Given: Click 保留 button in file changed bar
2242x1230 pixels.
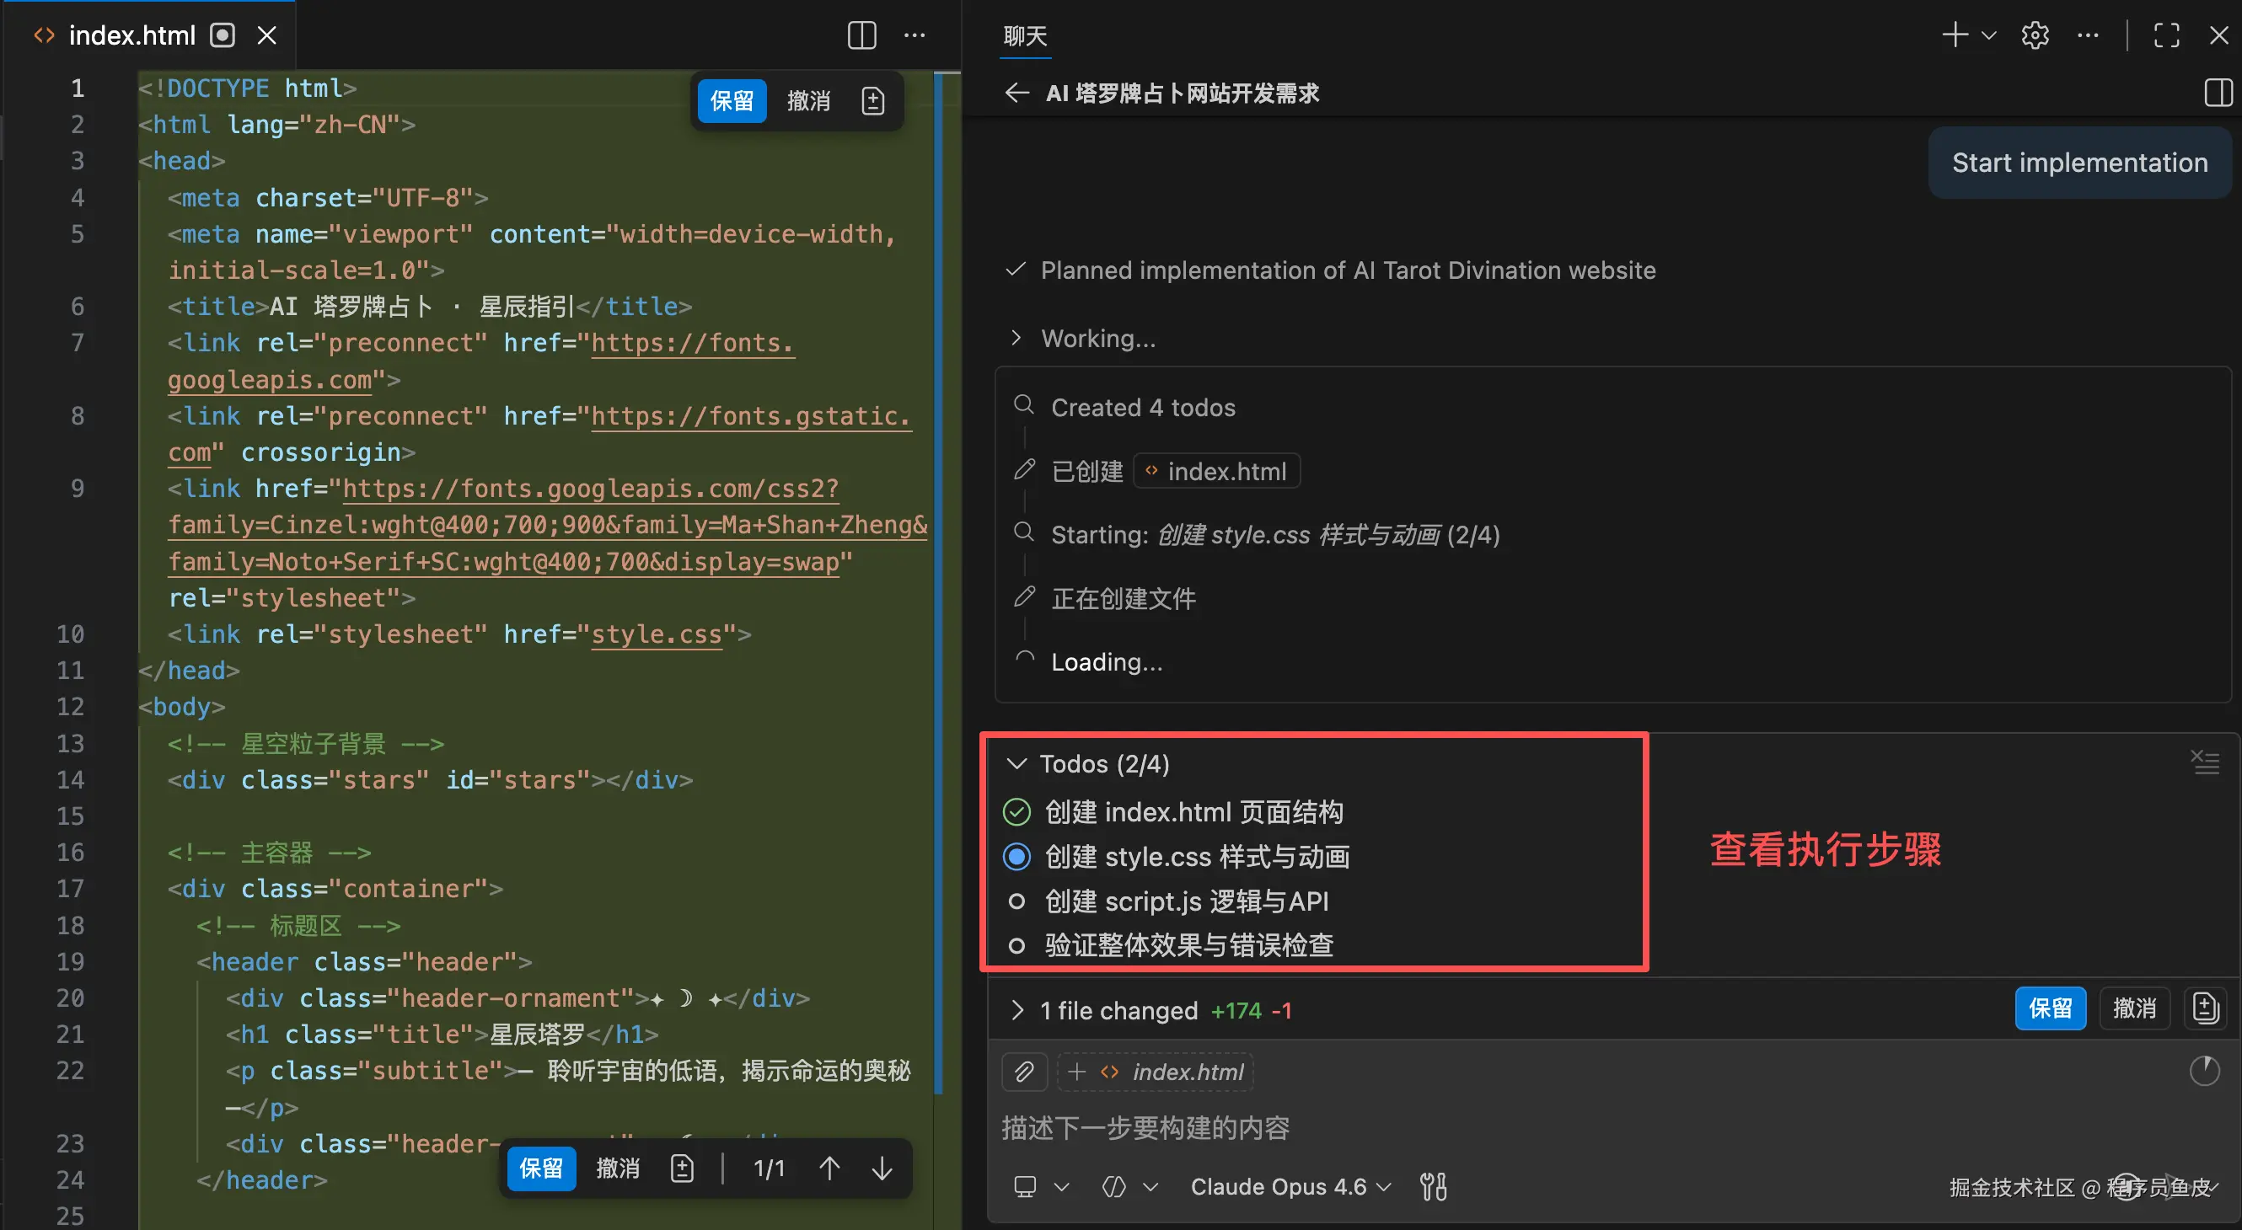Looking at the screenshot, I should tap(2050, 1008).
